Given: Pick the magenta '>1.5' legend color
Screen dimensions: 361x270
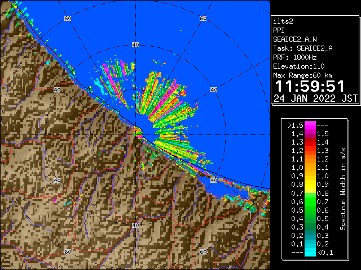Looking at the screenshot, I should click(310, 125).
